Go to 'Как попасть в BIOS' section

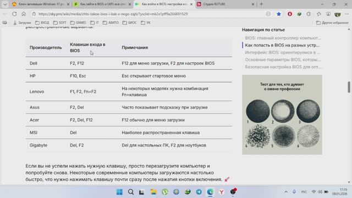click(282, 45)
